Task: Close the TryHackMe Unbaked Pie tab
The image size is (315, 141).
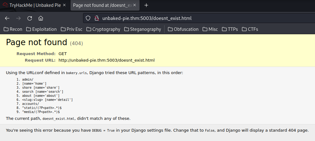Action: [x=64, y=5]
